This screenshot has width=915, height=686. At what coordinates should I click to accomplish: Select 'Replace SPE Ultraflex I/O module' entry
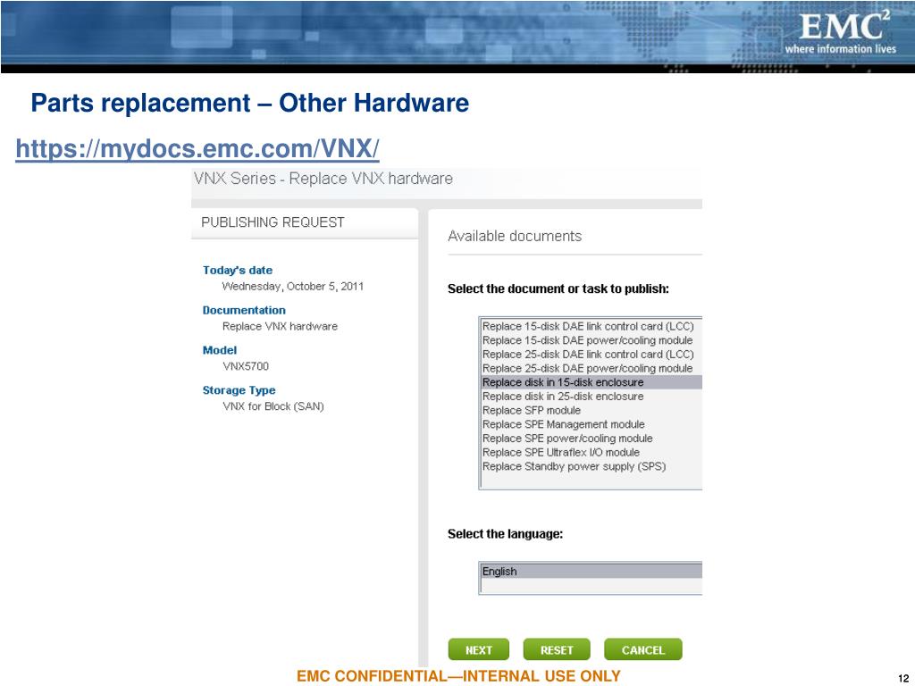[591, 452]
